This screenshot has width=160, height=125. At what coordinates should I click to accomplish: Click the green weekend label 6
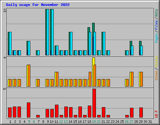34,122
